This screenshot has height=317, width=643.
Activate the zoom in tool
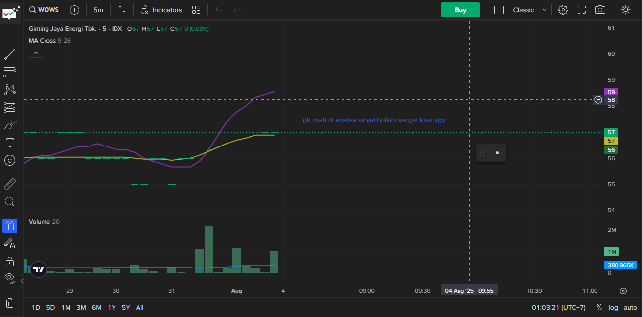[10, 201]
